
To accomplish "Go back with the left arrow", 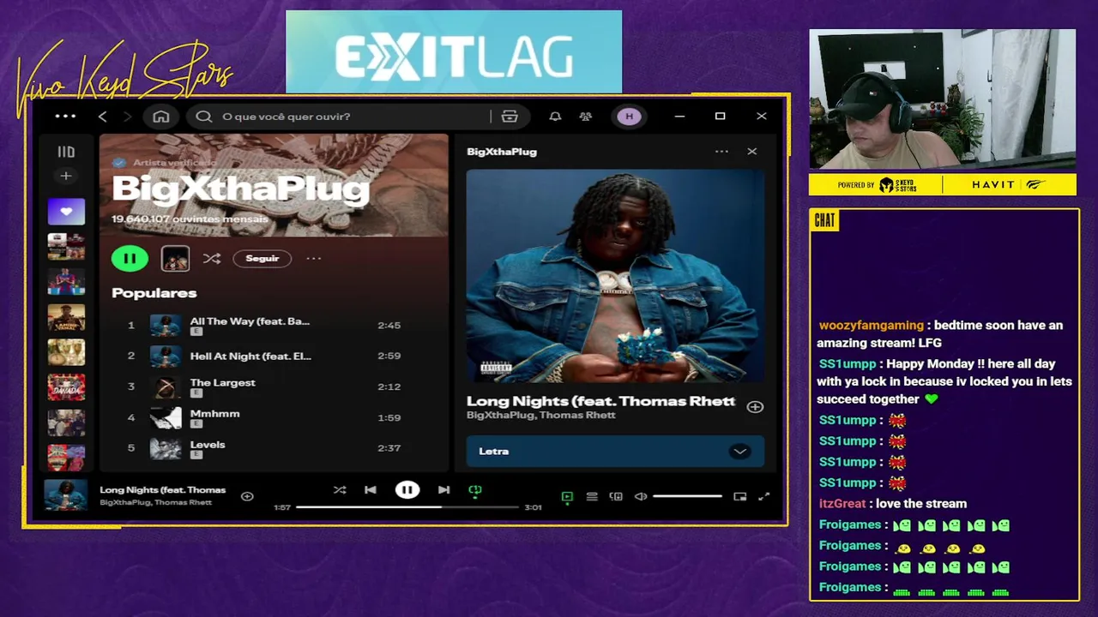I will point(103,117).
